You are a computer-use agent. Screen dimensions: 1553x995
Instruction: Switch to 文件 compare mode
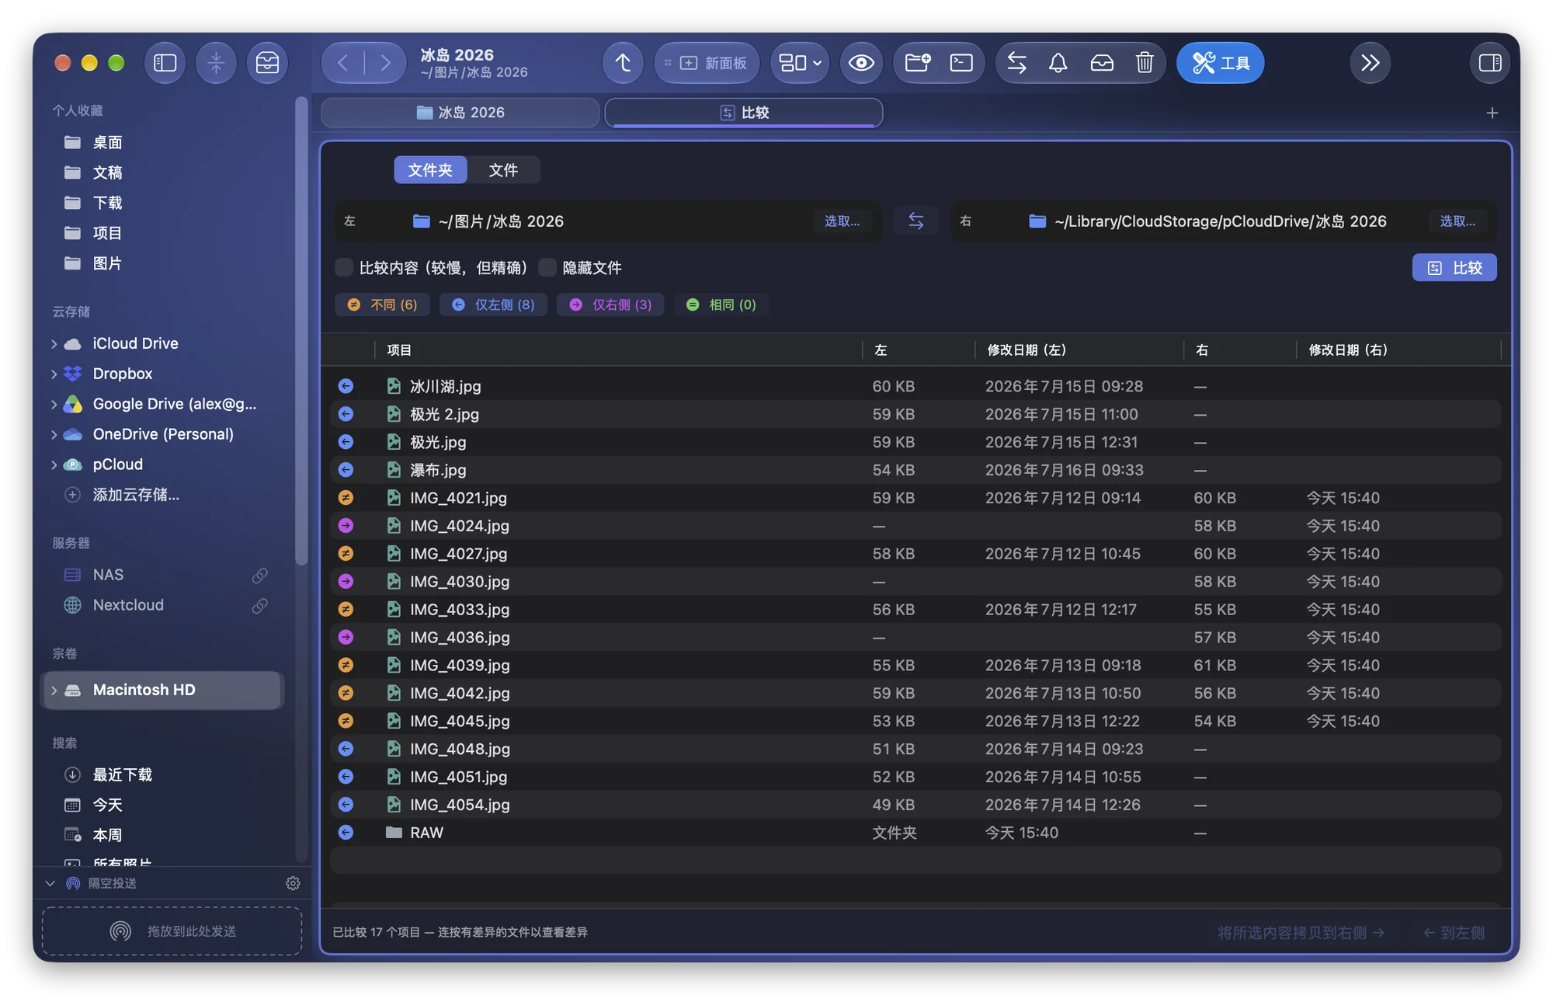point(503,170)
